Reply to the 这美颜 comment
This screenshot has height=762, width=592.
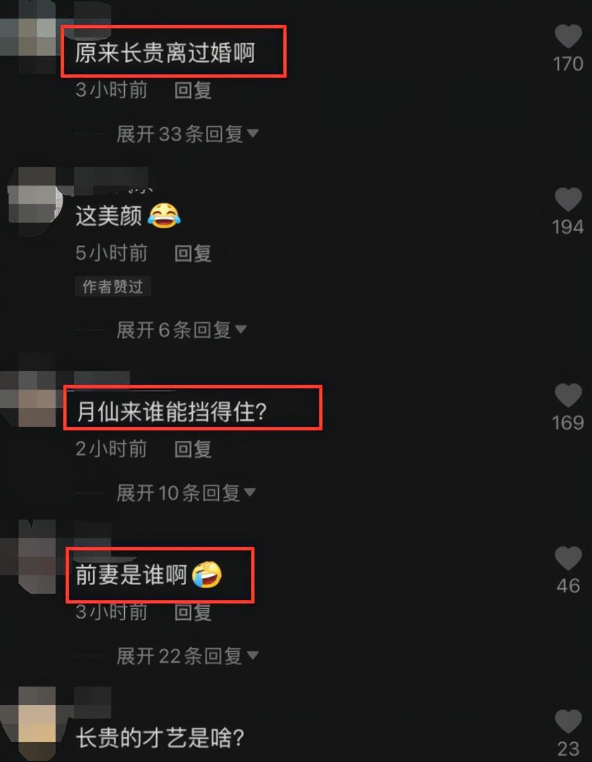[193, 253]
